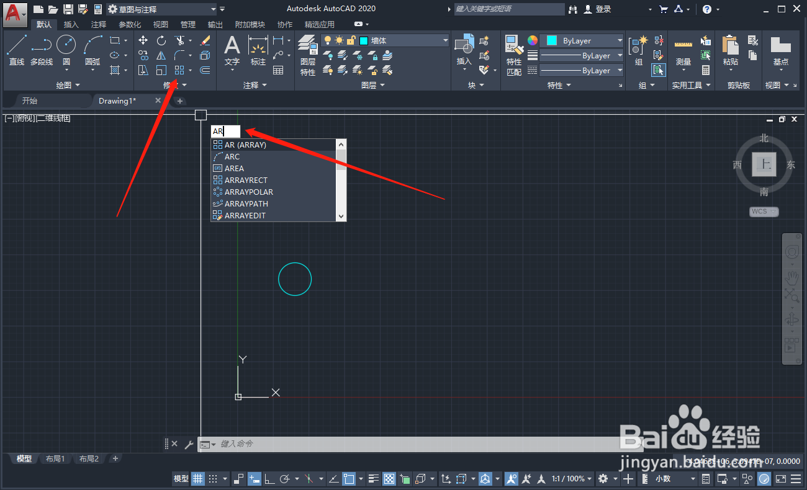Click the Erase tool icon

(205, 40)
